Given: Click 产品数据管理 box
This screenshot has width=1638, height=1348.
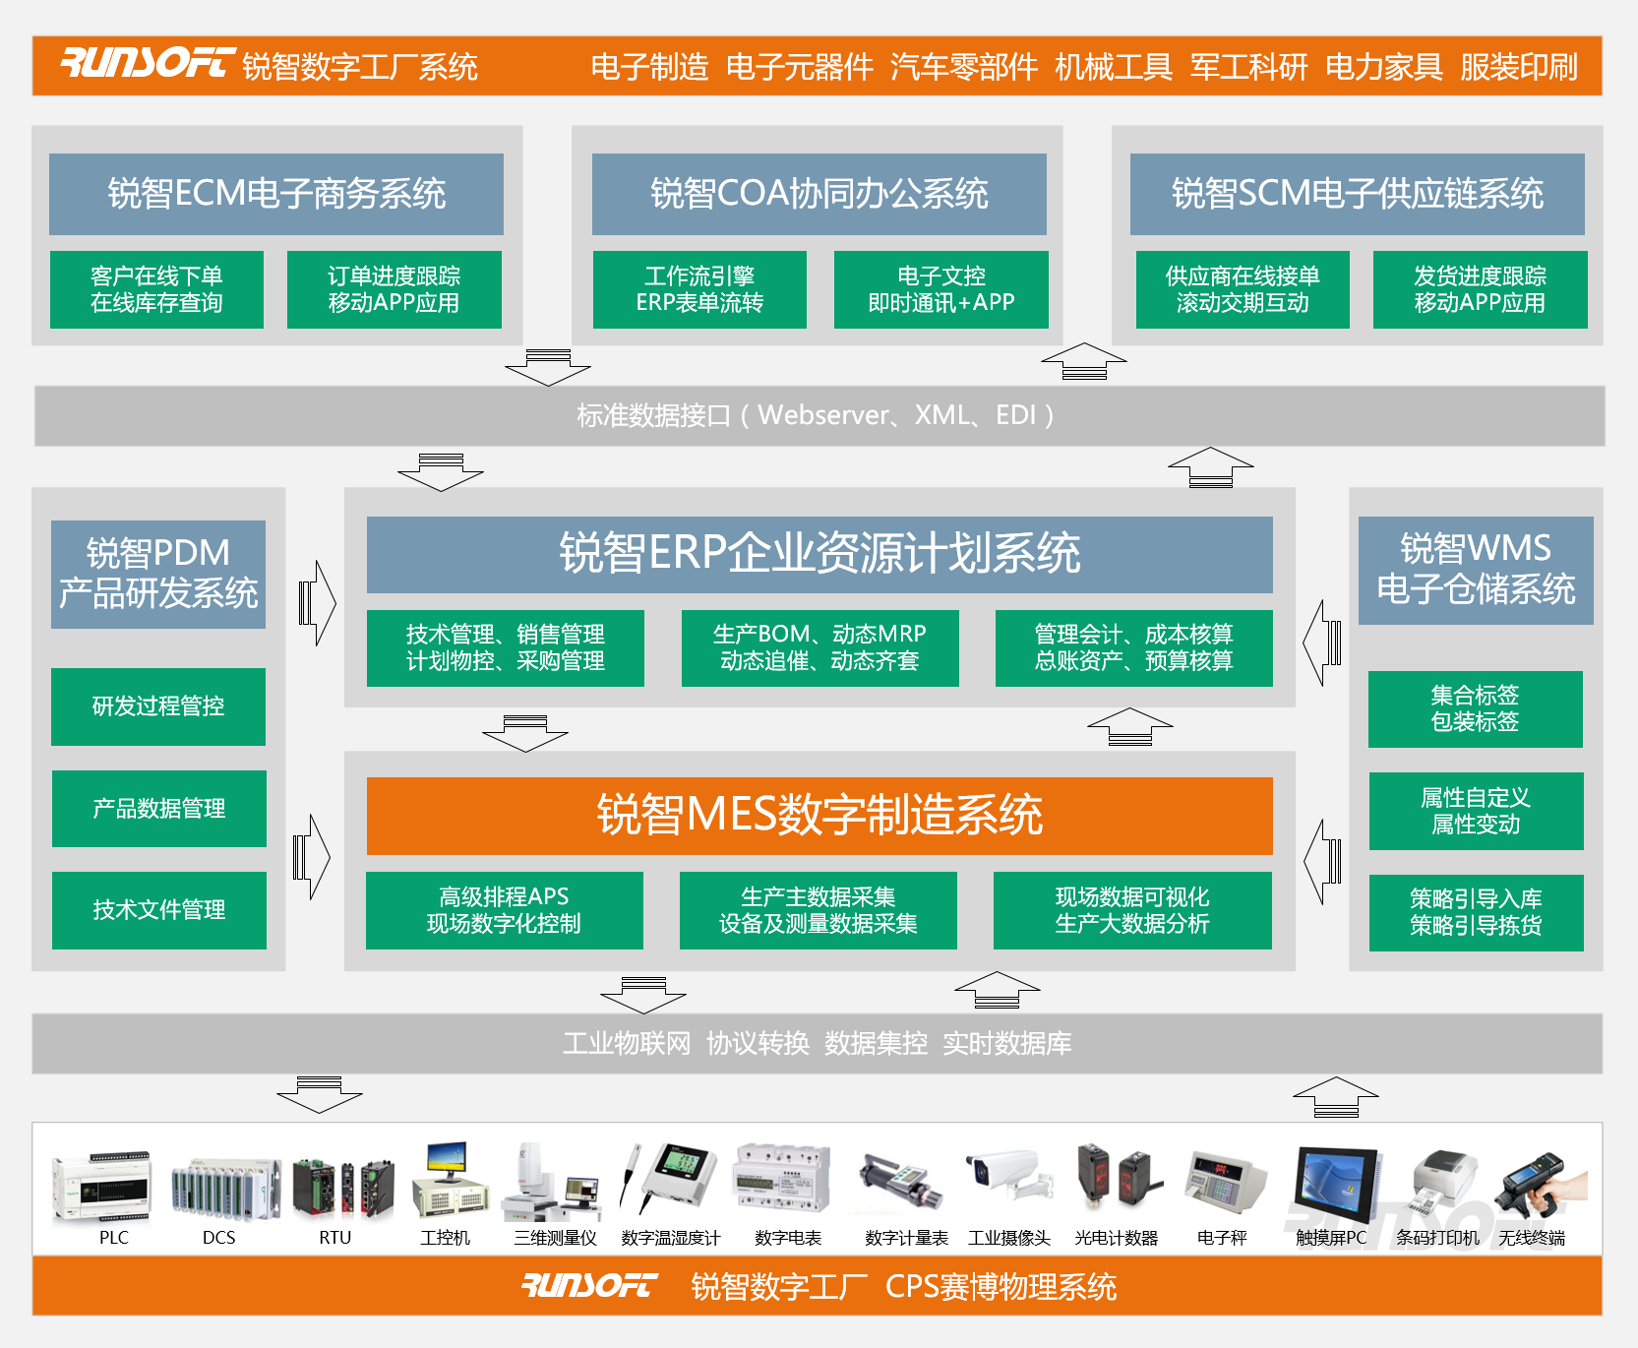Looking at the screenshot, I should 159,809.
